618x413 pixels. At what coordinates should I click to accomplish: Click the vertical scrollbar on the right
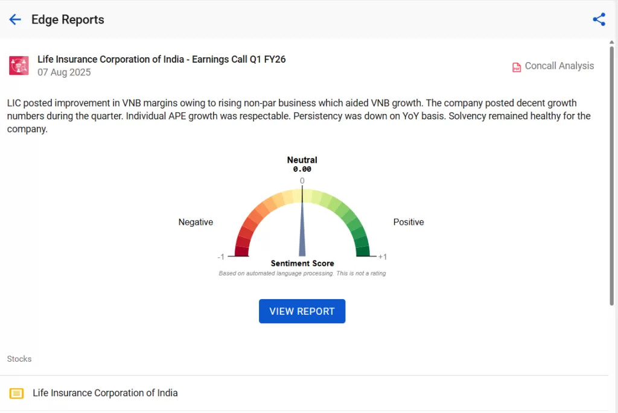pyautogui.click(x=612, y=175)
